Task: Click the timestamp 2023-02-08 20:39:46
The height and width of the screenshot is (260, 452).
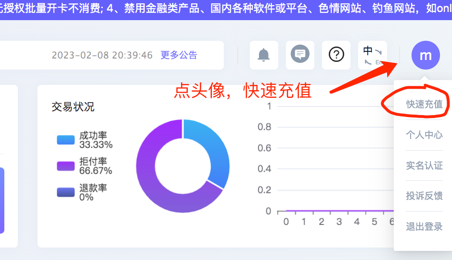Action: 102,55
